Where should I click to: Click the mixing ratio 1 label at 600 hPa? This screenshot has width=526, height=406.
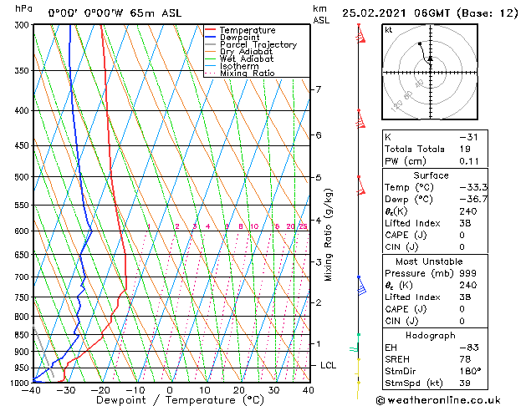click(149, 226)
